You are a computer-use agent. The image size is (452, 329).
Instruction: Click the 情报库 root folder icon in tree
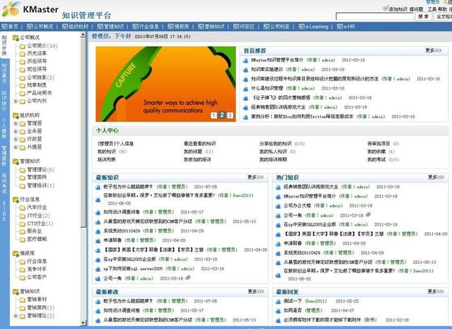coord(15,254)
